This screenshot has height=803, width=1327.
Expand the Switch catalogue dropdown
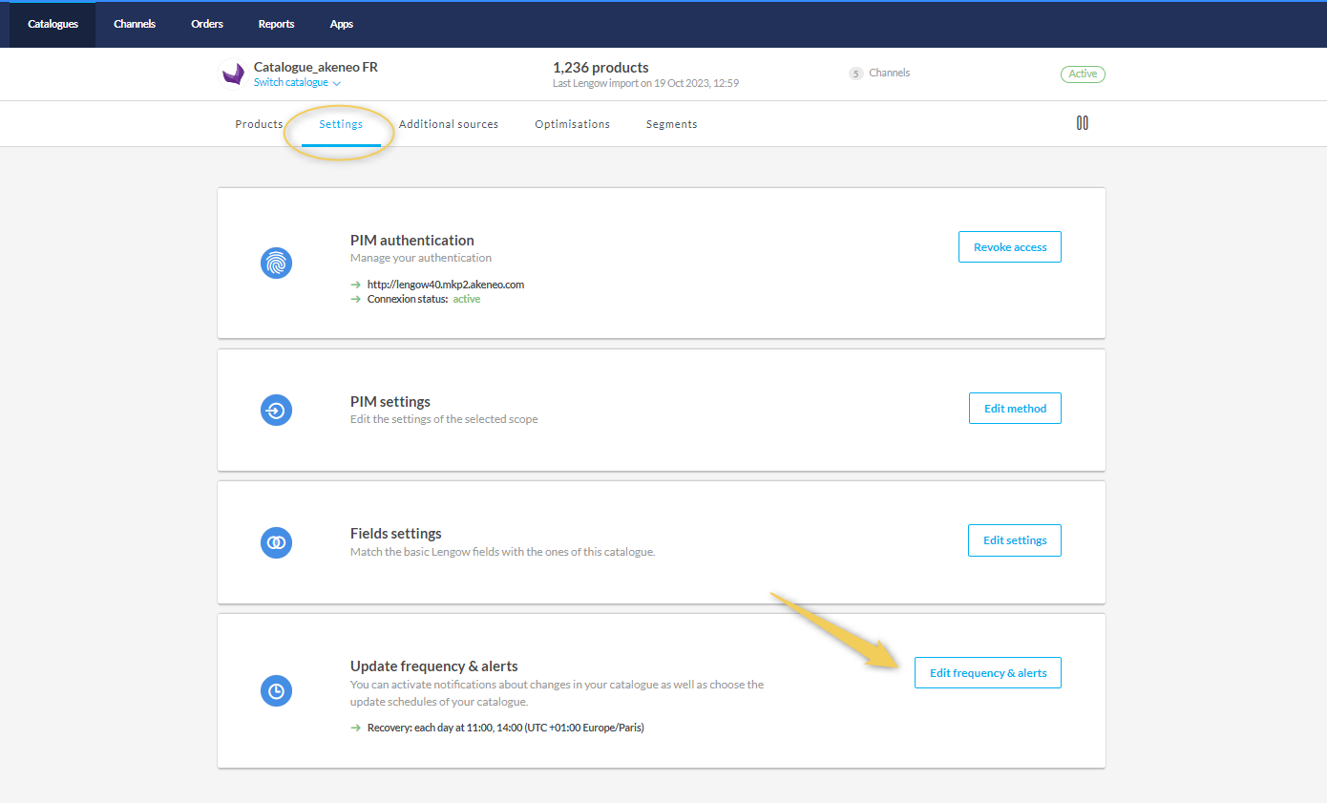(x=297, y=83)
